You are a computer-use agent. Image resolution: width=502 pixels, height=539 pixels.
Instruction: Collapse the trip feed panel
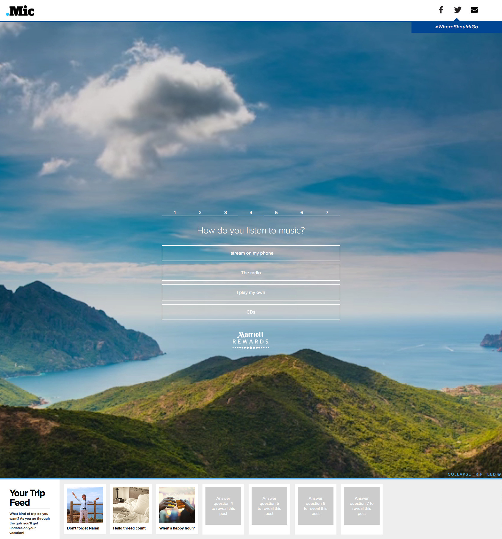pyautogui.click(x=474, y=474)
